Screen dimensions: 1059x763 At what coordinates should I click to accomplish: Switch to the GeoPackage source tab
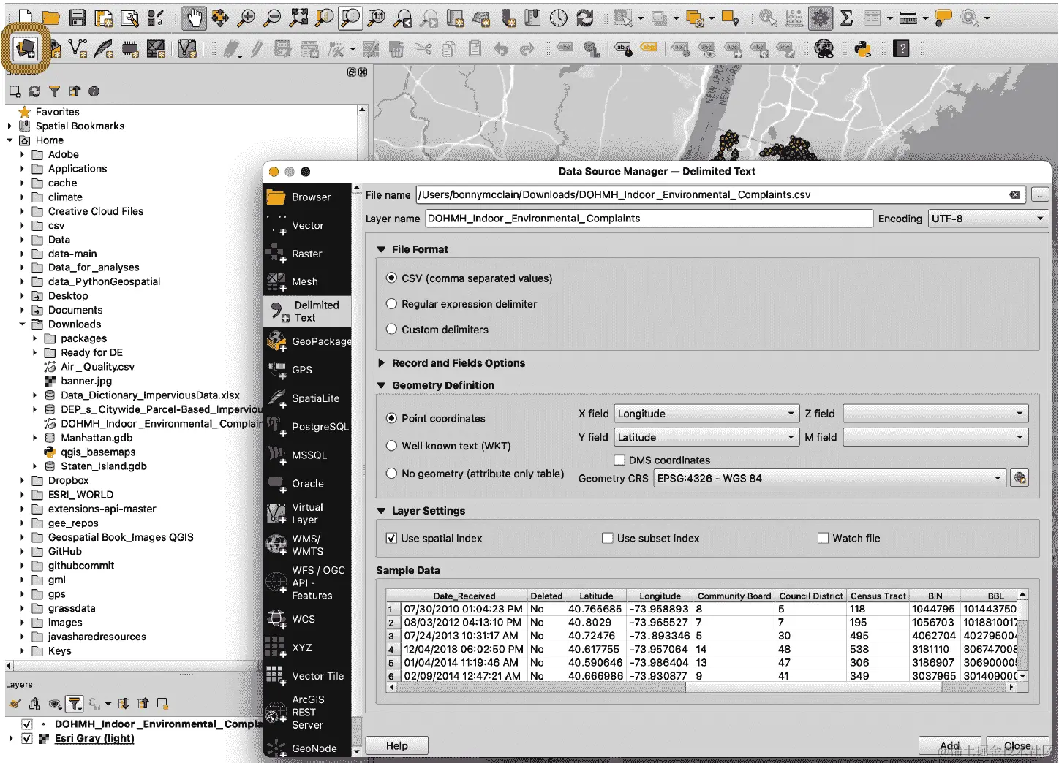308,341
